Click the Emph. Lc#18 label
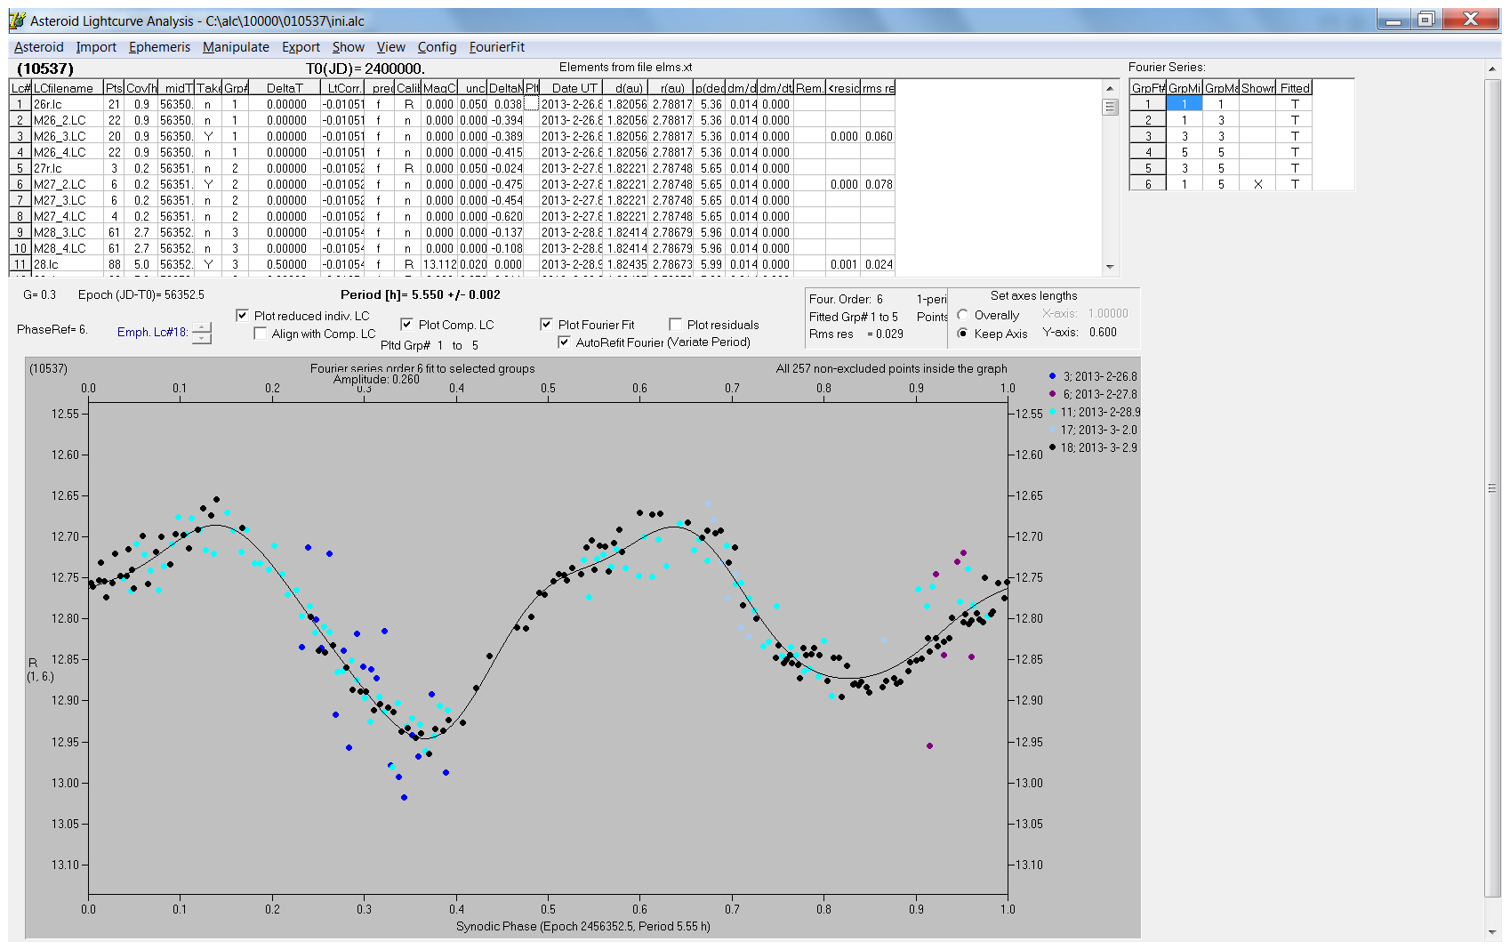This screenshot has height=950, width=1510. point(152,332)
